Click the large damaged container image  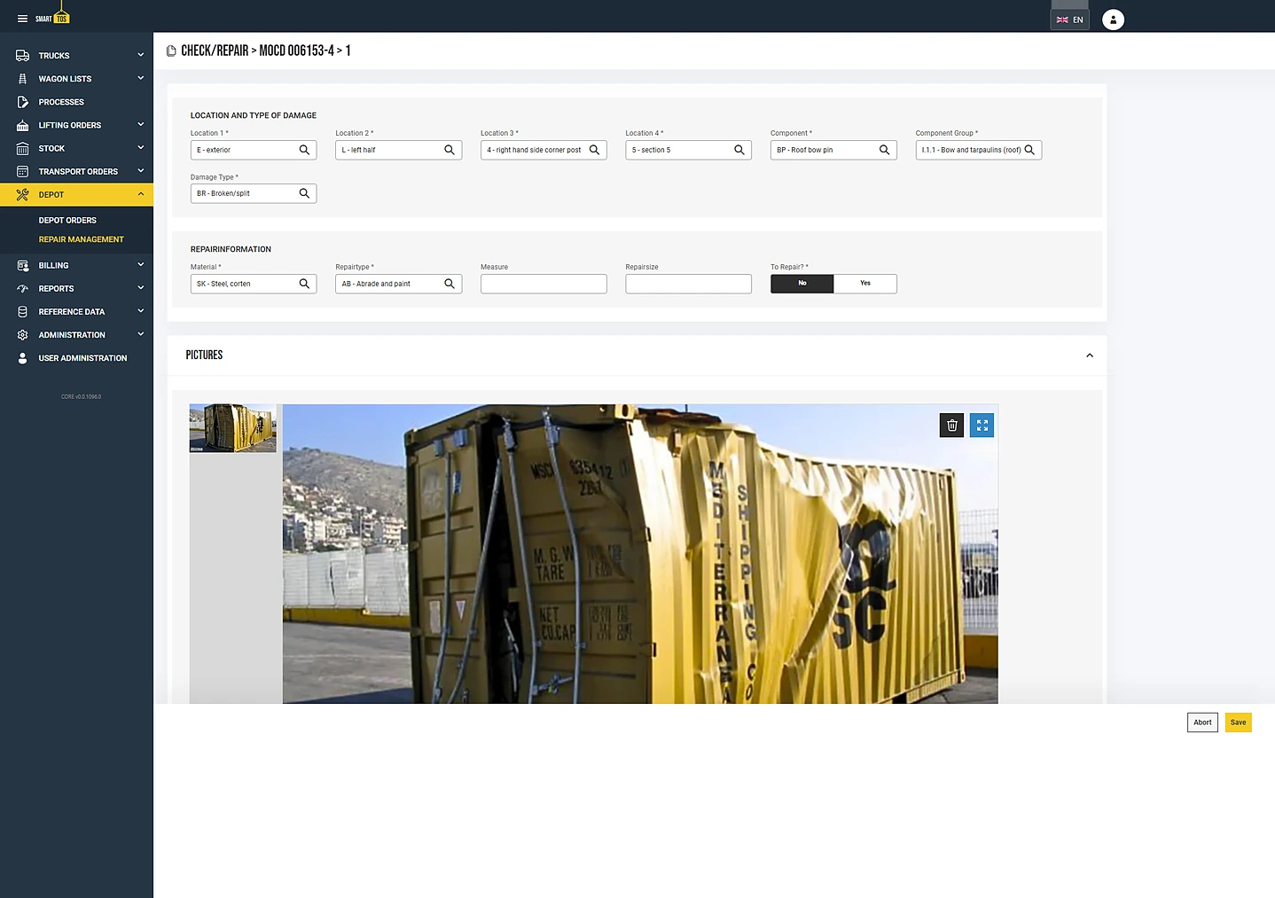click(x=640, y=554)
